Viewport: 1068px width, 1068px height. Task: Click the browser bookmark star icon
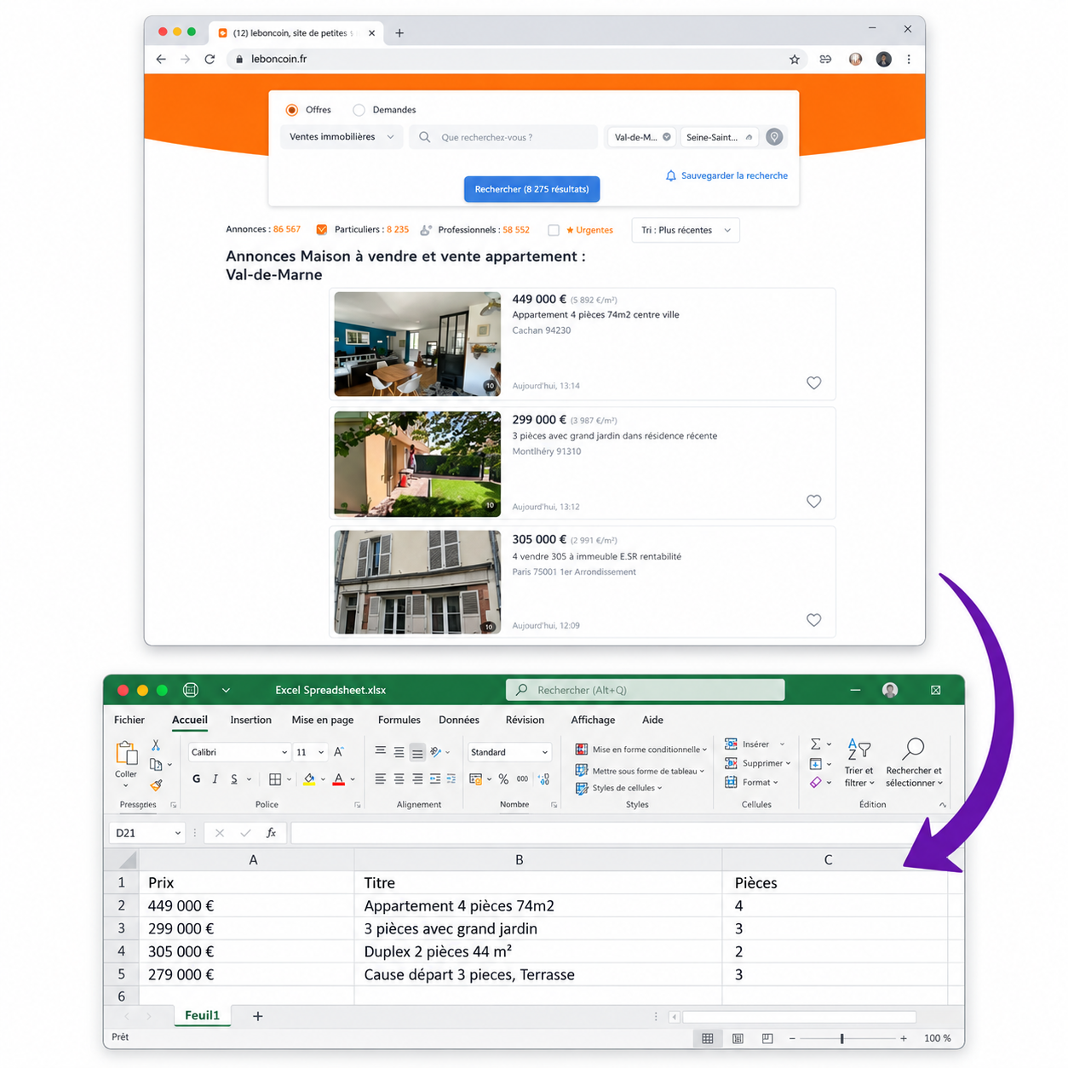(x=795, y=59)
